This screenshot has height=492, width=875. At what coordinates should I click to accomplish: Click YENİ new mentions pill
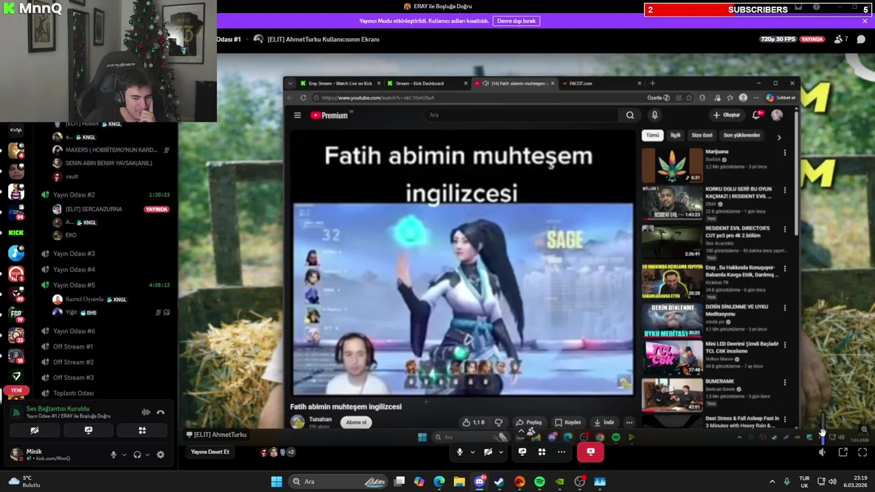16,390
